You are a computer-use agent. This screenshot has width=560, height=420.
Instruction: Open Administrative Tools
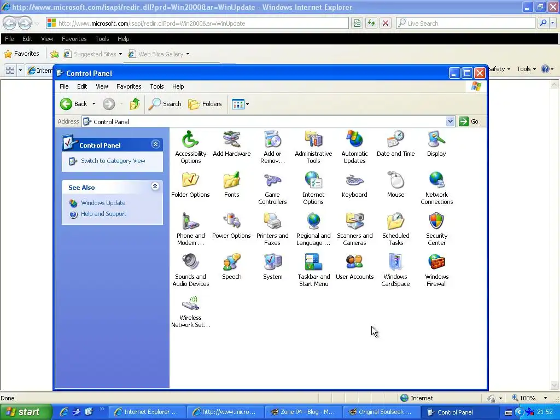point(313,147)
